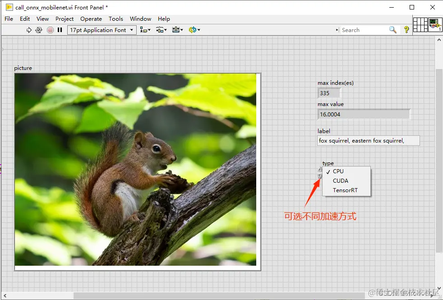443x300 pixels.
Task: Open the File menu
Action: click(x=9, y=18)
